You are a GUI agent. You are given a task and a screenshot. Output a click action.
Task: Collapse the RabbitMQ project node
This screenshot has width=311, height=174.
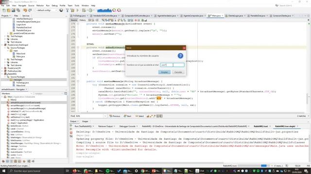point(2,74)
